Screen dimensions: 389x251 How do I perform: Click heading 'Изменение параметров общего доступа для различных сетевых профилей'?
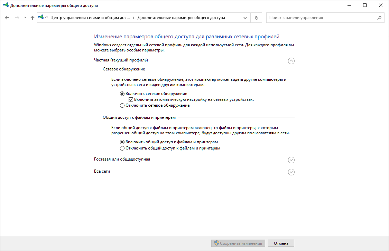click(187, 37)
